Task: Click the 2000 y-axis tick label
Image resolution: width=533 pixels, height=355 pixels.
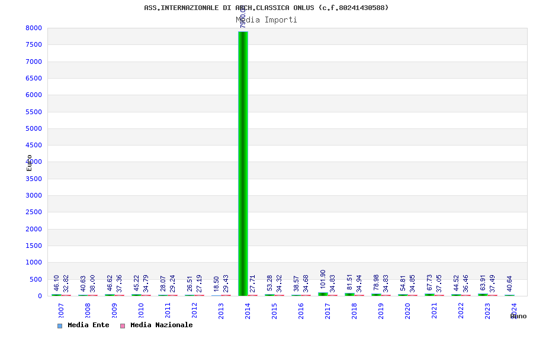Action: (x=34, y=229)
